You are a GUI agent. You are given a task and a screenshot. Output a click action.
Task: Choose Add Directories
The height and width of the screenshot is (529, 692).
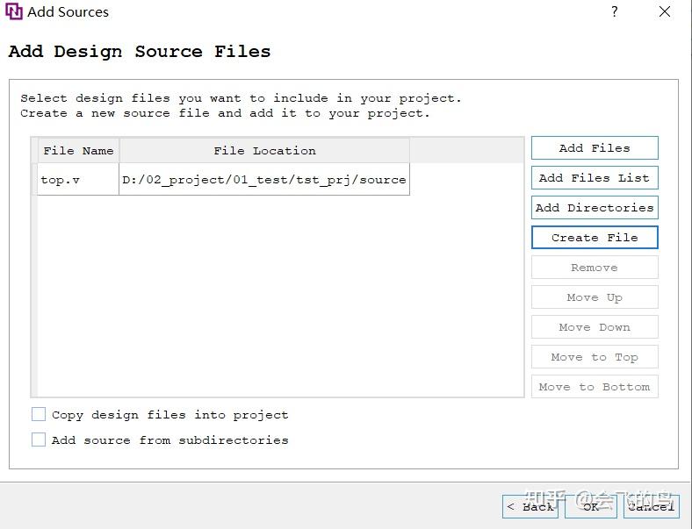[595, 208]
